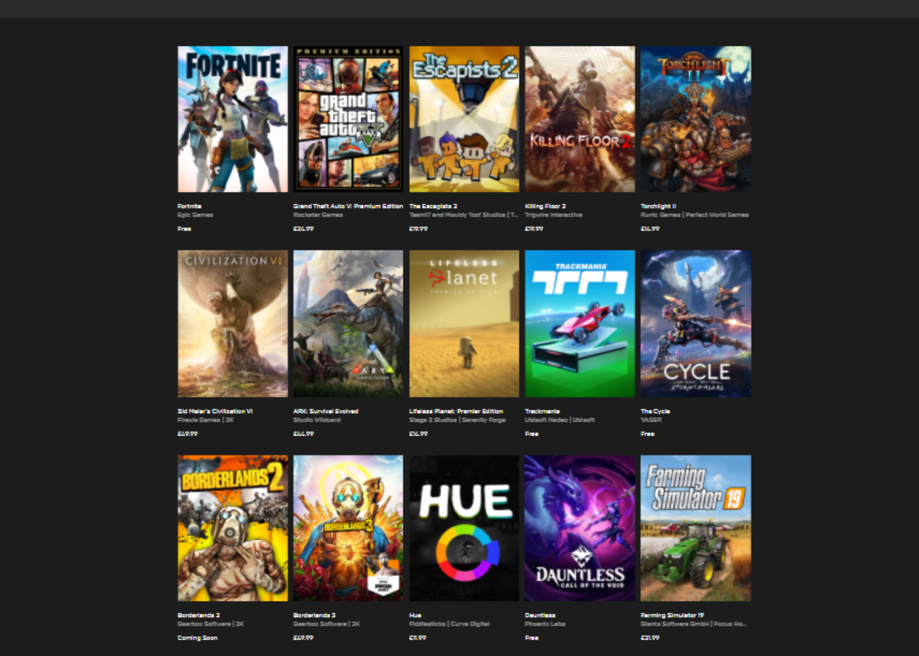This screenshot has height=656, width=919.
Task: Click the £49.99 price under Borderlands 3
Action: (x=303, y=638)
